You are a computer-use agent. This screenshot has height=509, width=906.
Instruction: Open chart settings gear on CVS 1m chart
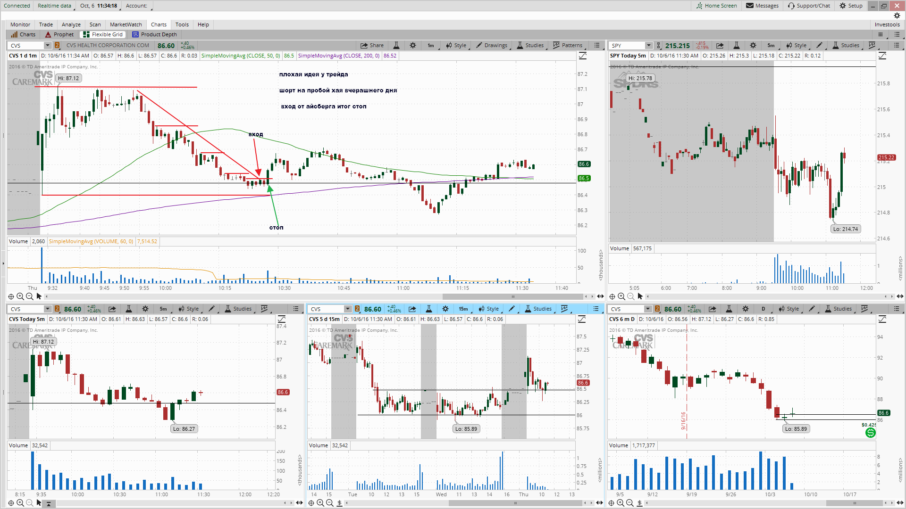click(x=413, y=45)
